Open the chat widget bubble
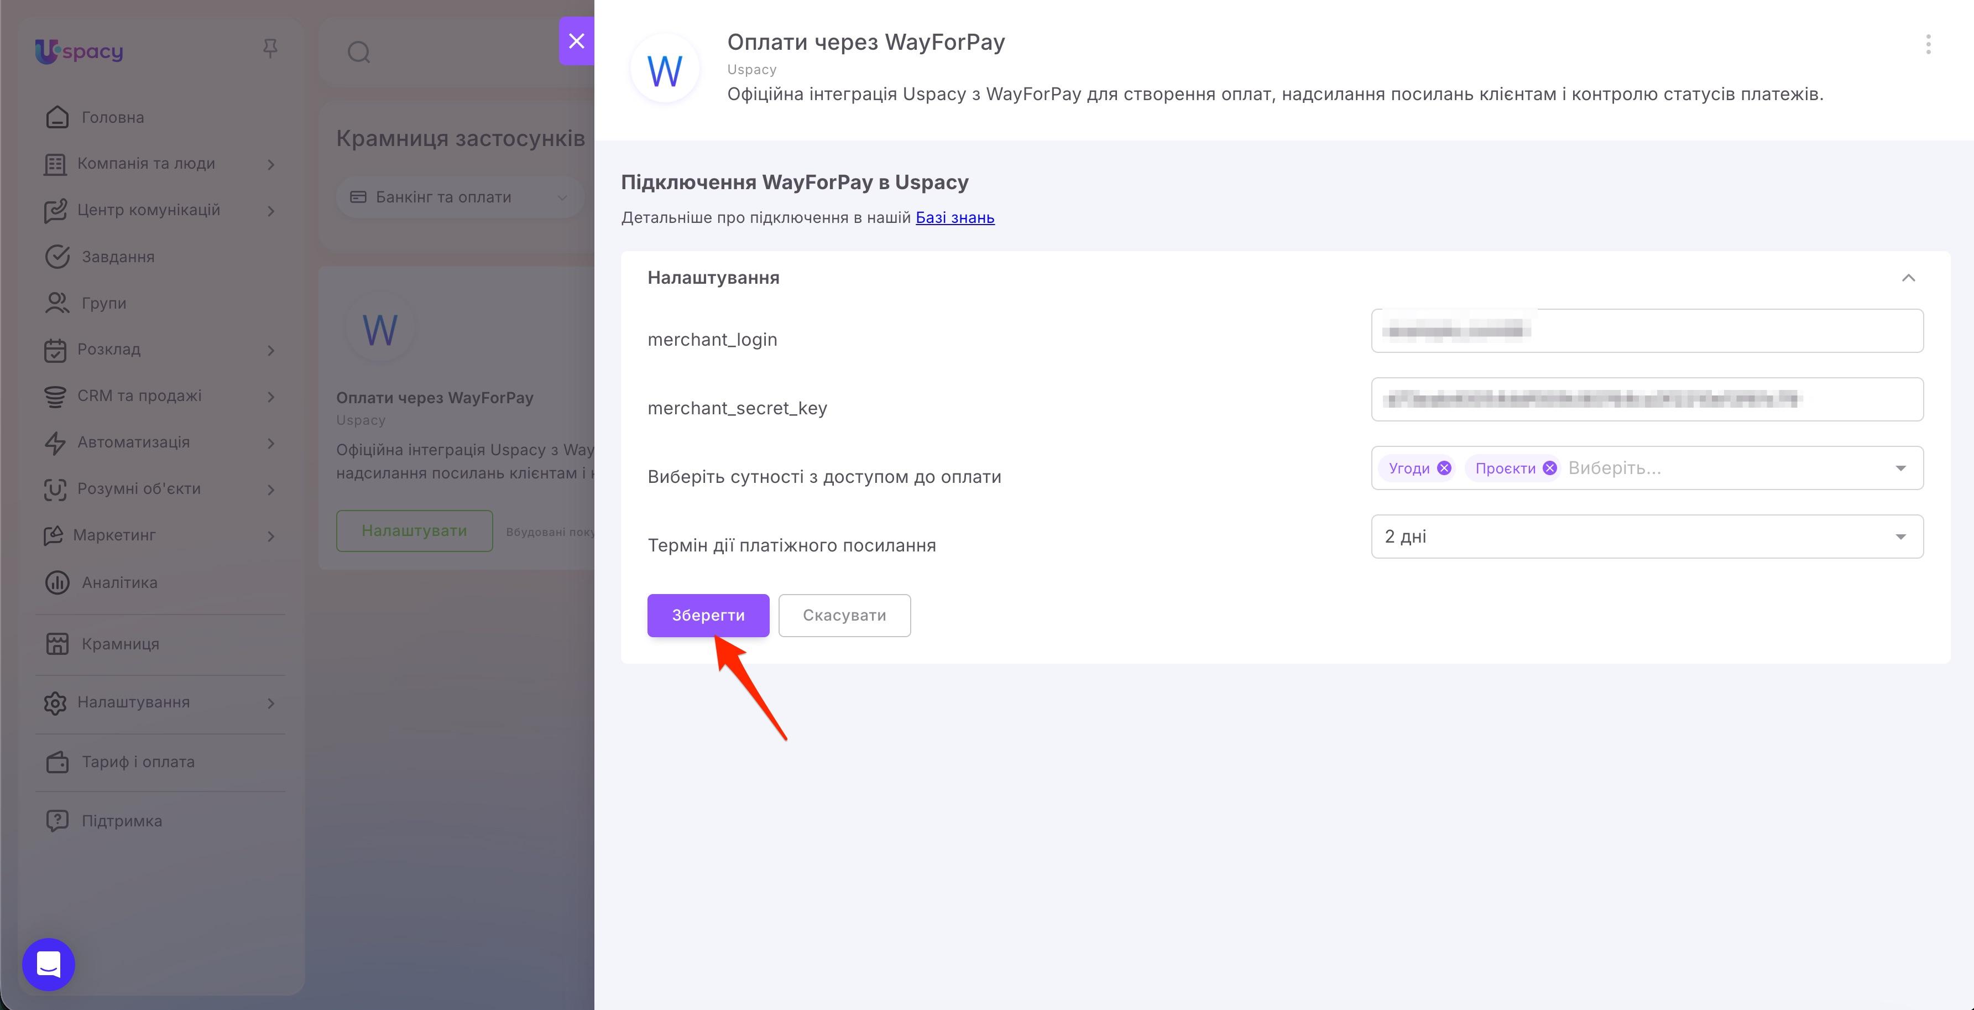The width and height of the screenshot is (1974, 1010). tap(48, 965)
